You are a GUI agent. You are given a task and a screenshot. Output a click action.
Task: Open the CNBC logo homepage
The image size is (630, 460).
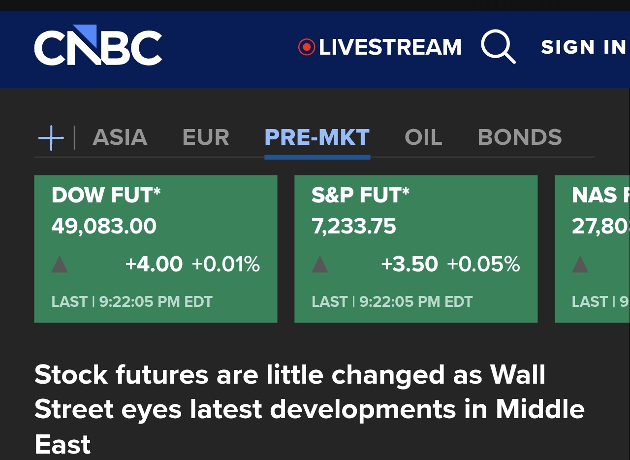coord(98,45)
